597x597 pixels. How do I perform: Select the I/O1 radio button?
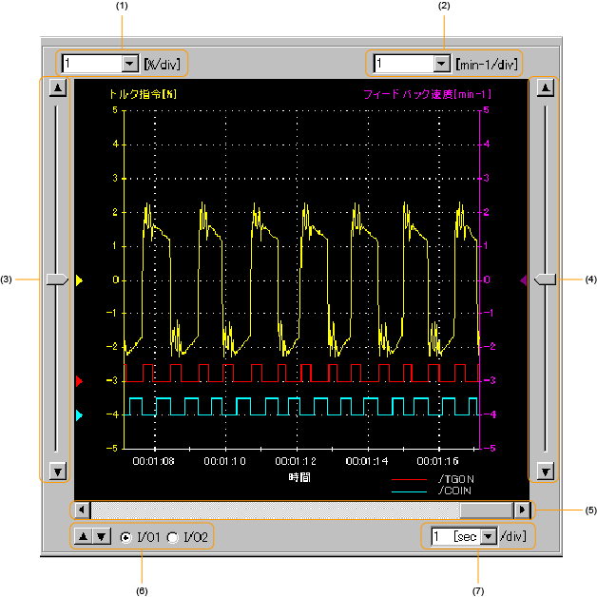(x=126, y=538)
